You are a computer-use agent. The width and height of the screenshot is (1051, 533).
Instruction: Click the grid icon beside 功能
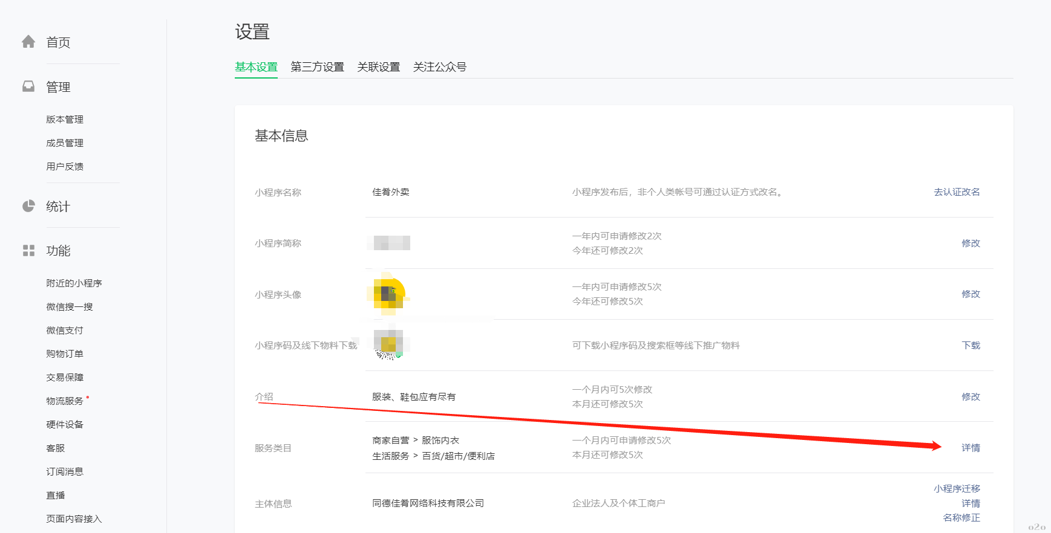coord(28,250)
